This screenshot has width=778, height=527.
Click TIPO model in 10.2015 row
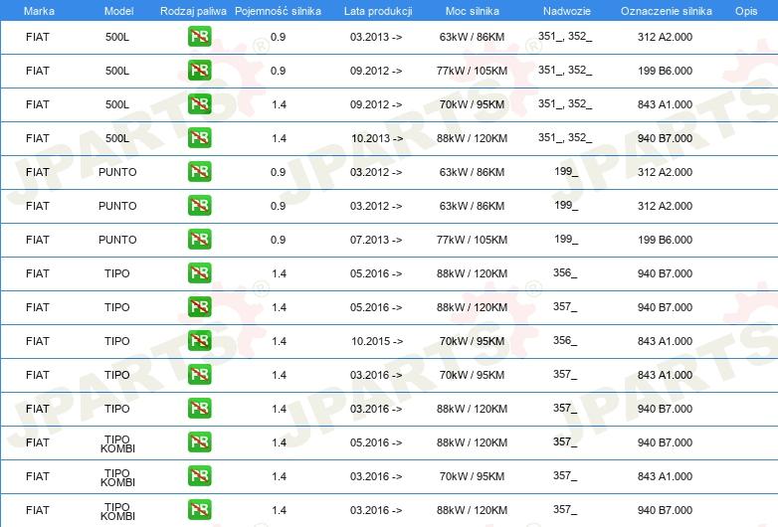(117, 341)
